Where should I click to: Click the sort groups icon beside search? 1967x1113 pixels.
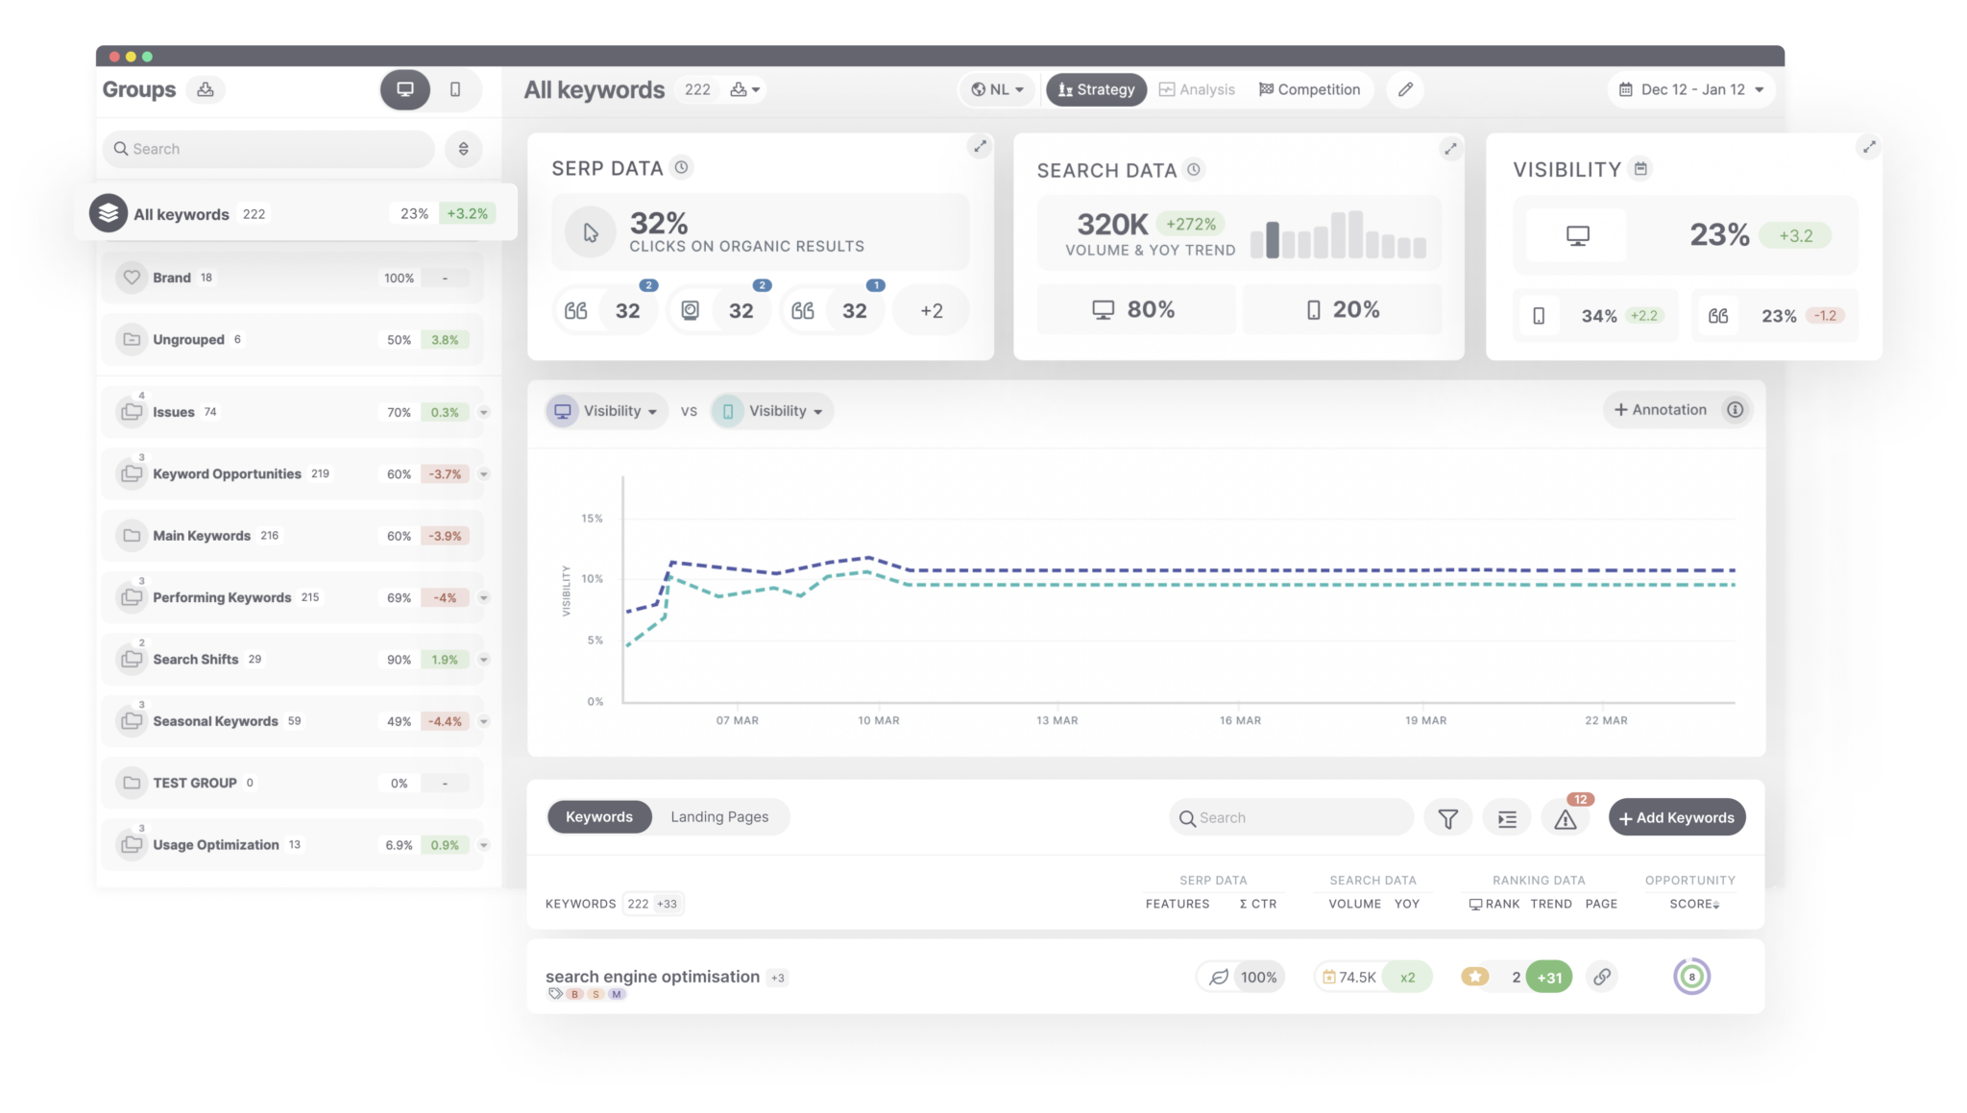[463, 149]
